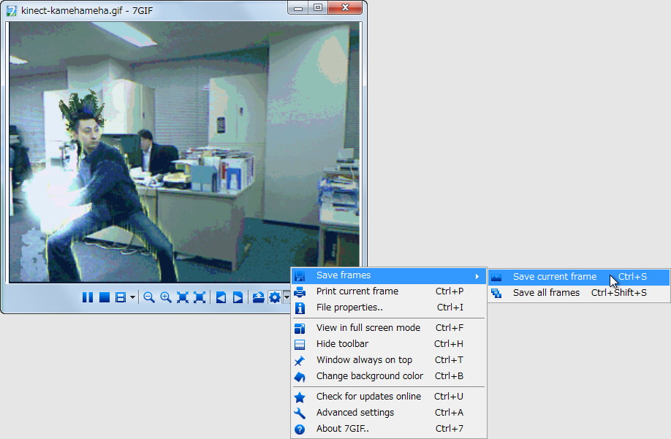
Task: Click the full screen mode icon
Action: pyautogui.click(x=300, y=328)
